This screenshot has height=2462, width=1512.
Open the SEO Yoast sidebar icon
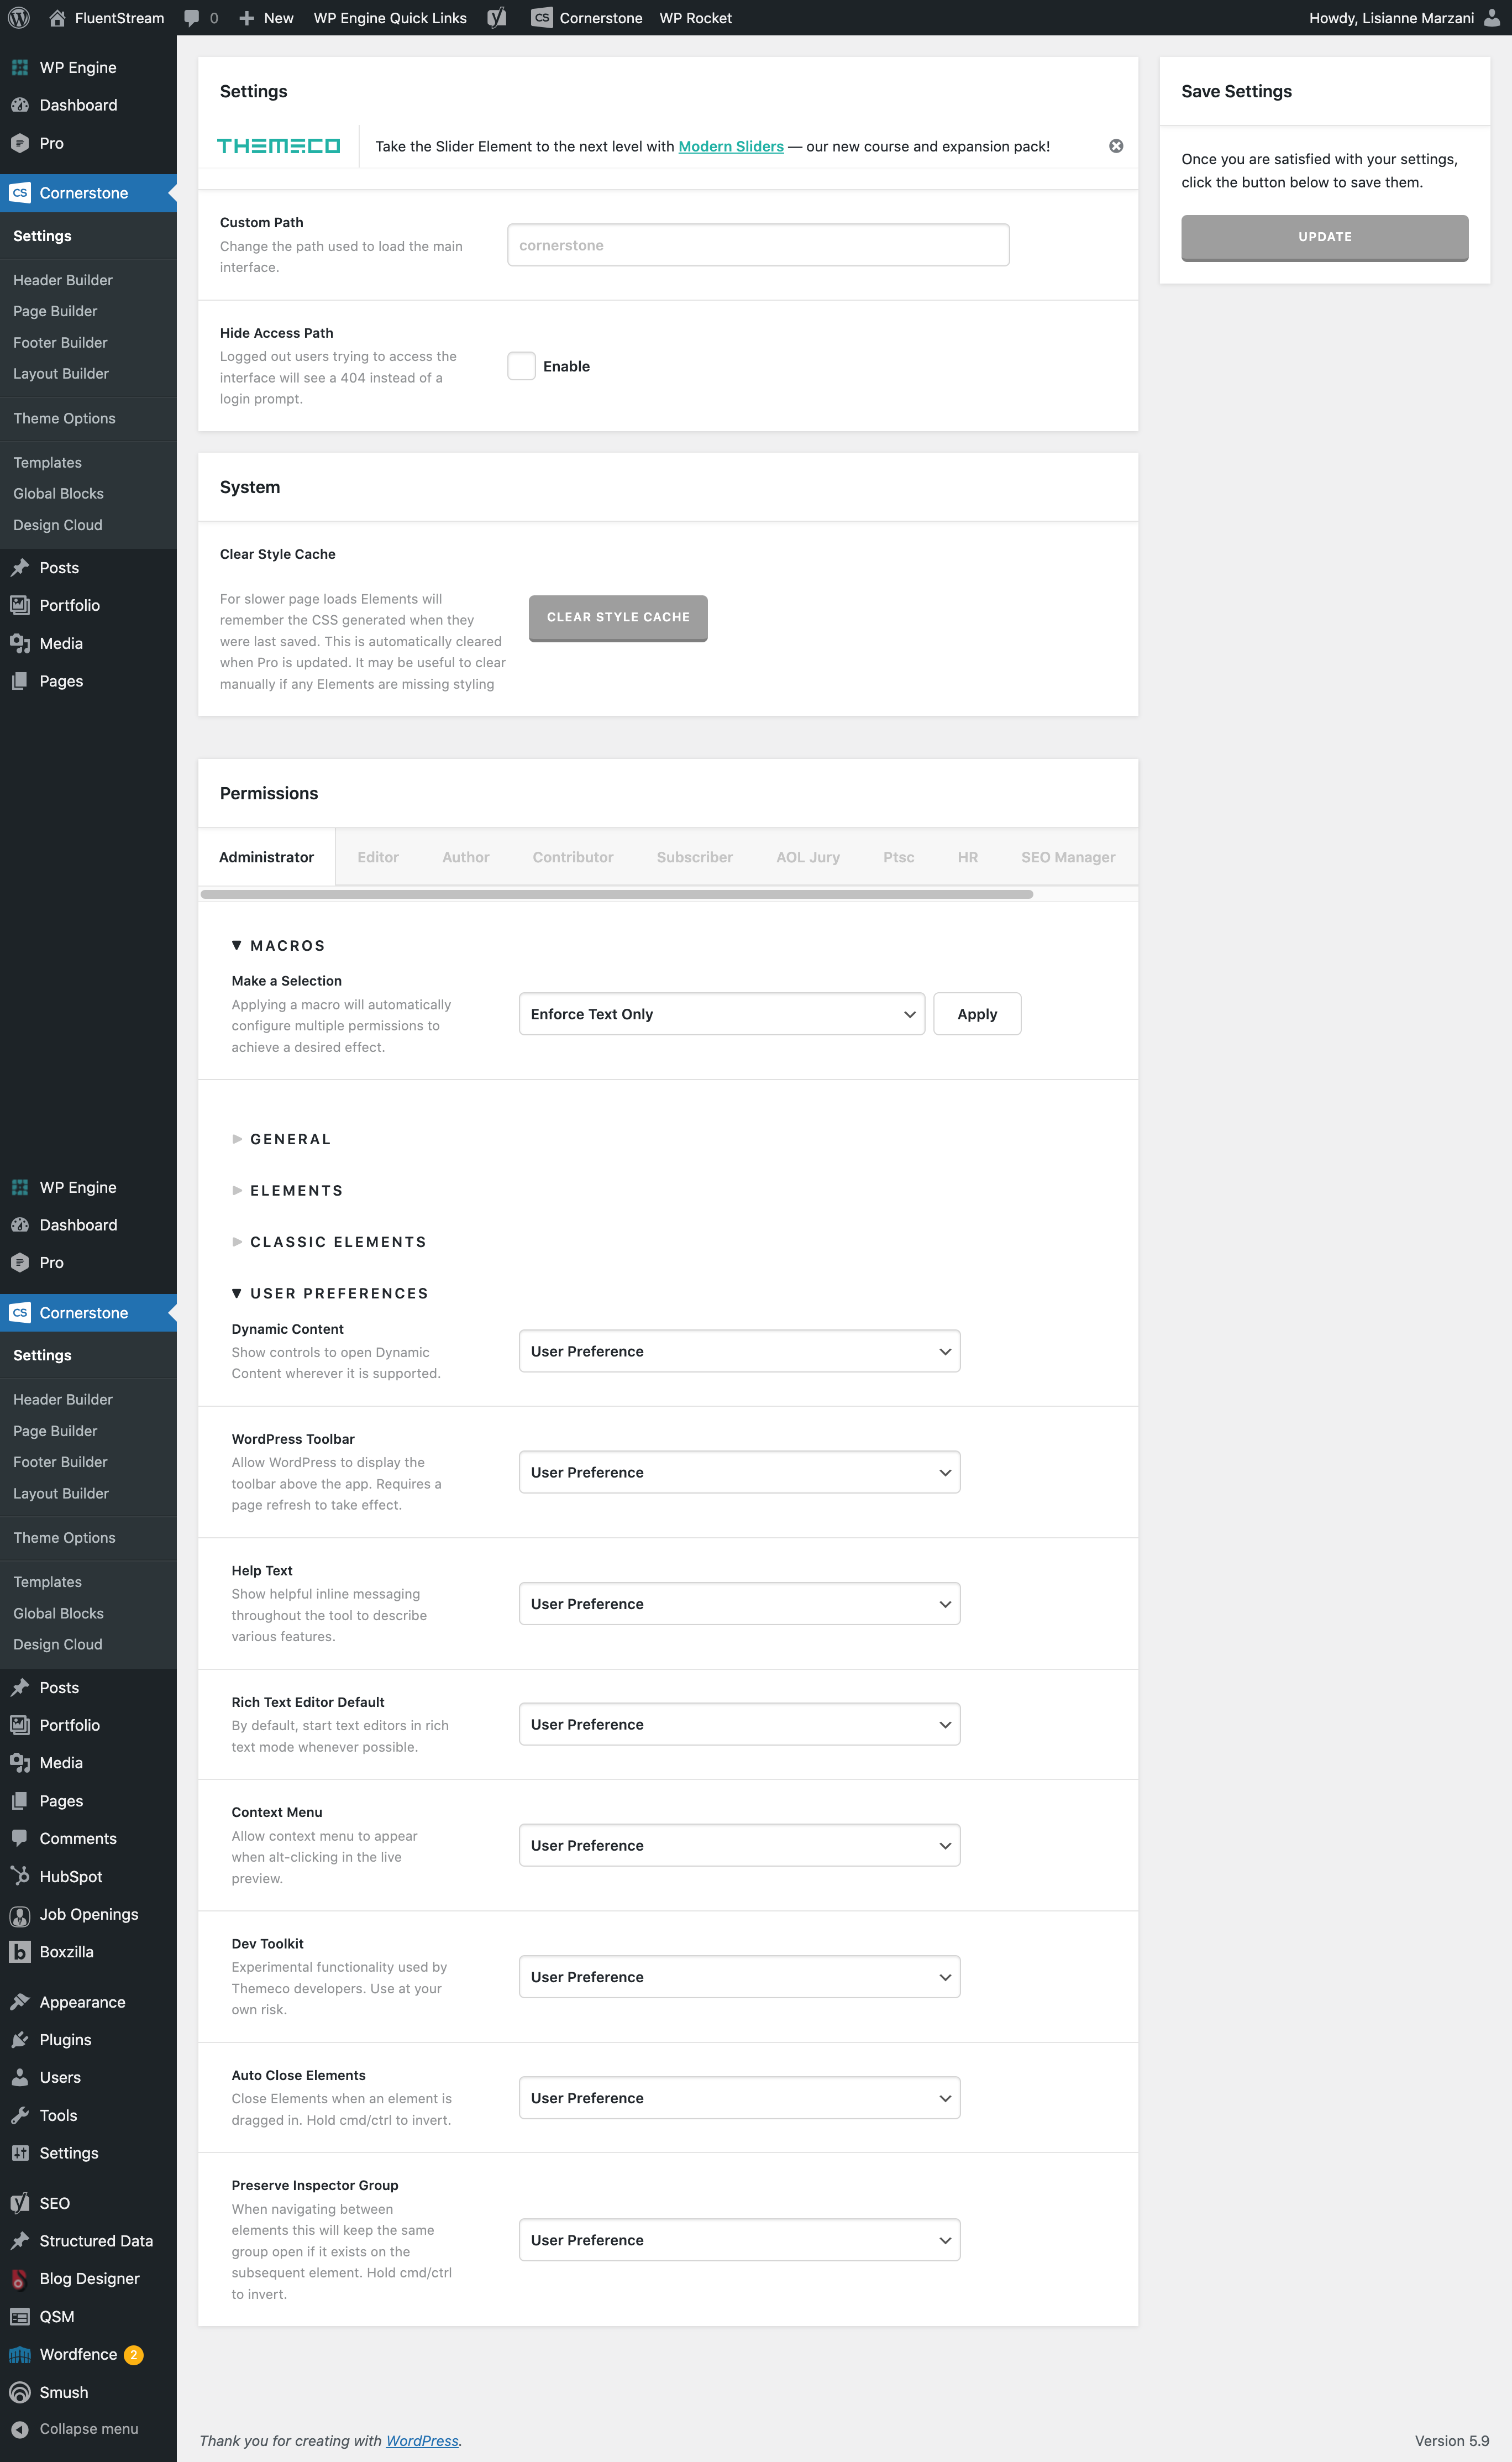pyautogui.click(x=19, y=2203)
